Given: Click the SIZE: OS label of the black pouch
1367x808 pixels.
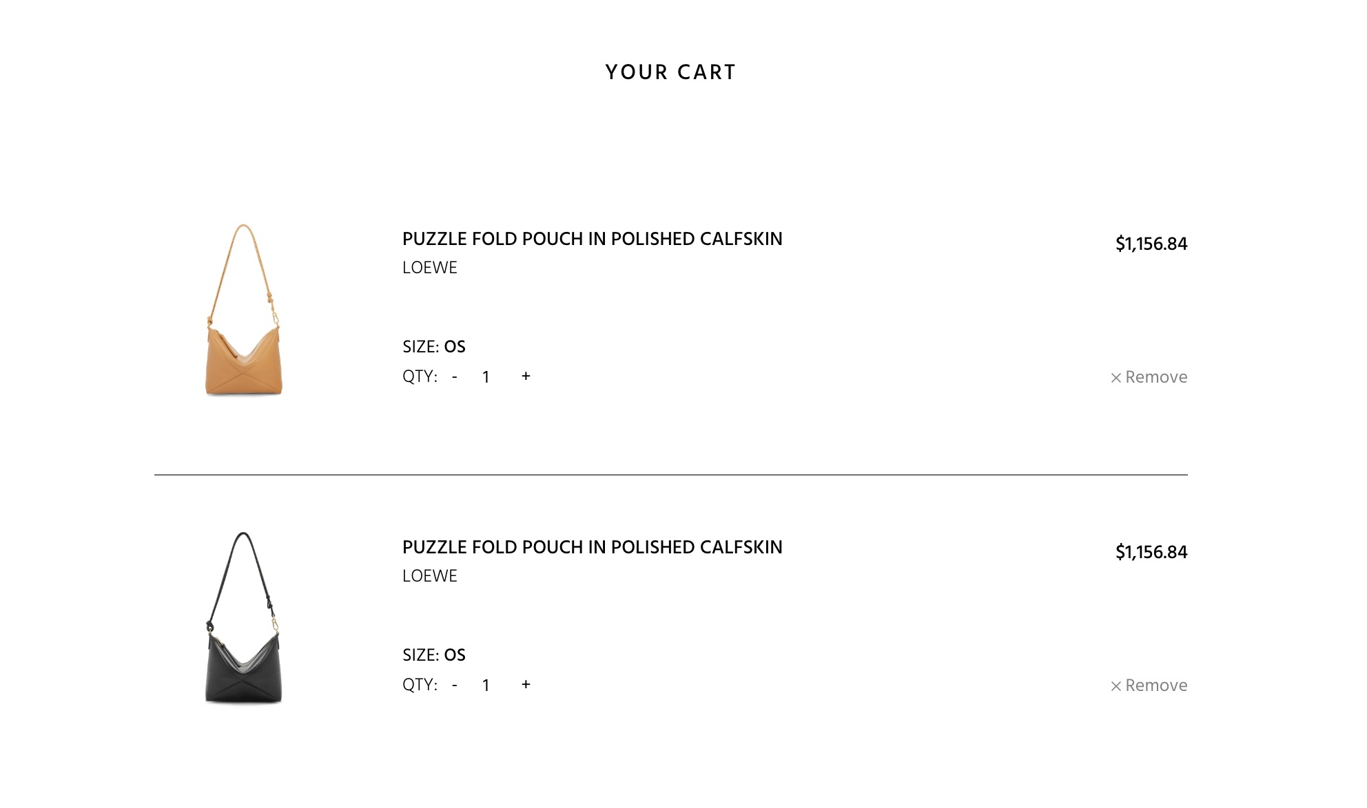Looking at the screenshot, I should point(434,655).
